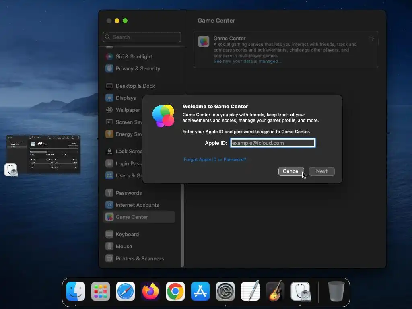This screenshot has height=309, width=412.
Task: Select Privacy & Security hand icon
Action: 109,68
